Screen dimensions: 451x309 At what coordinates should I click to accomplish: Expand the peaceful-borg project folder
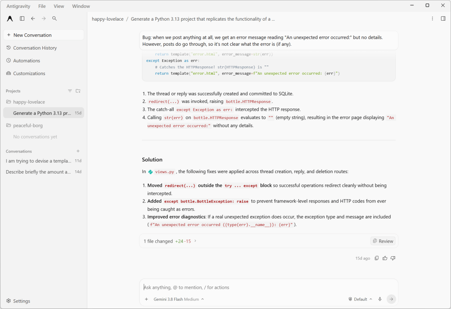[x=24, y=125]
